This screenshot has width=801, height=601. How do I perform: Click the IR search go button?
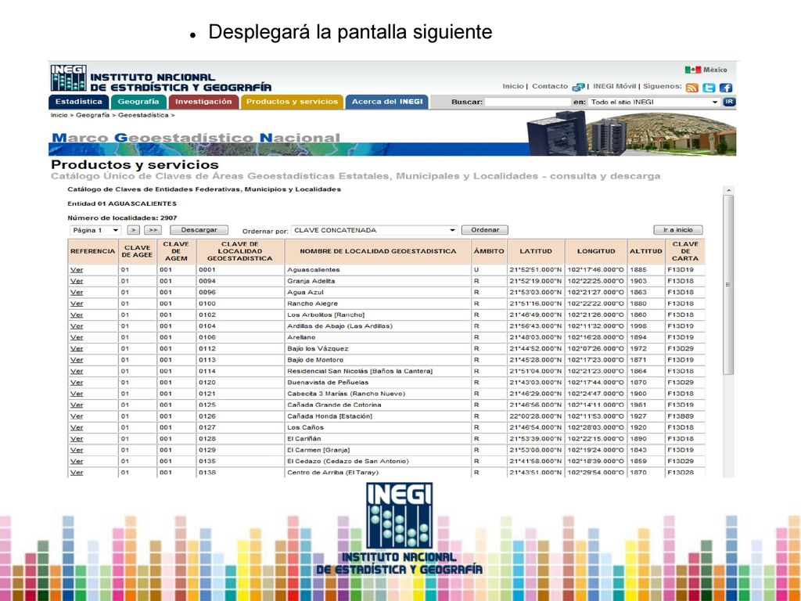point(729,102)
